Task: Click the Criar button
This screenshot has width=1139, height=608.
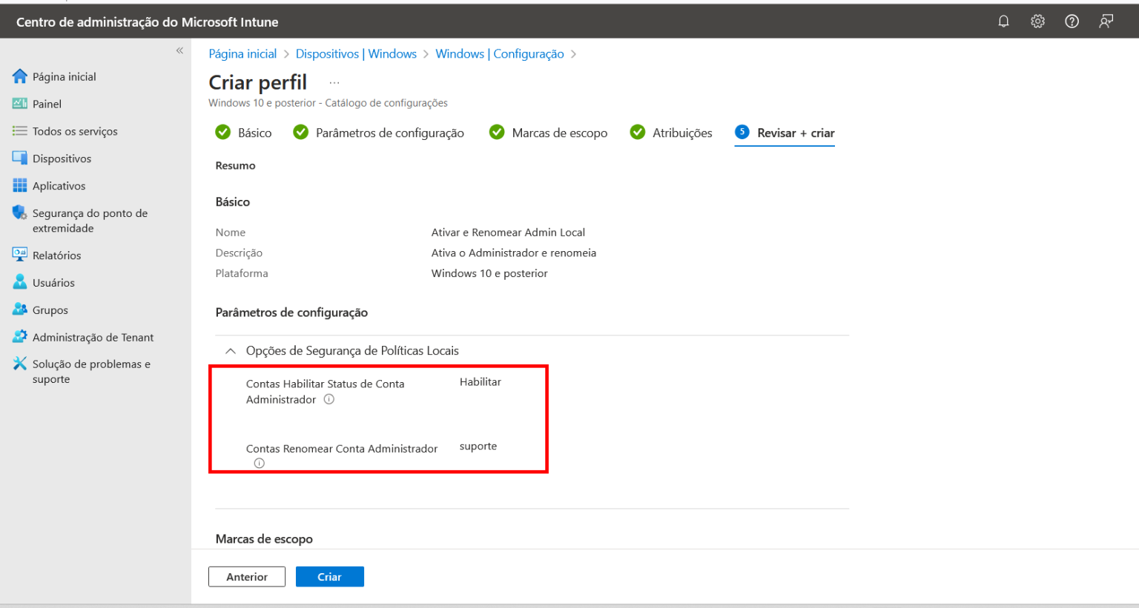Action: pyautogui.click(x=329, y=576)
